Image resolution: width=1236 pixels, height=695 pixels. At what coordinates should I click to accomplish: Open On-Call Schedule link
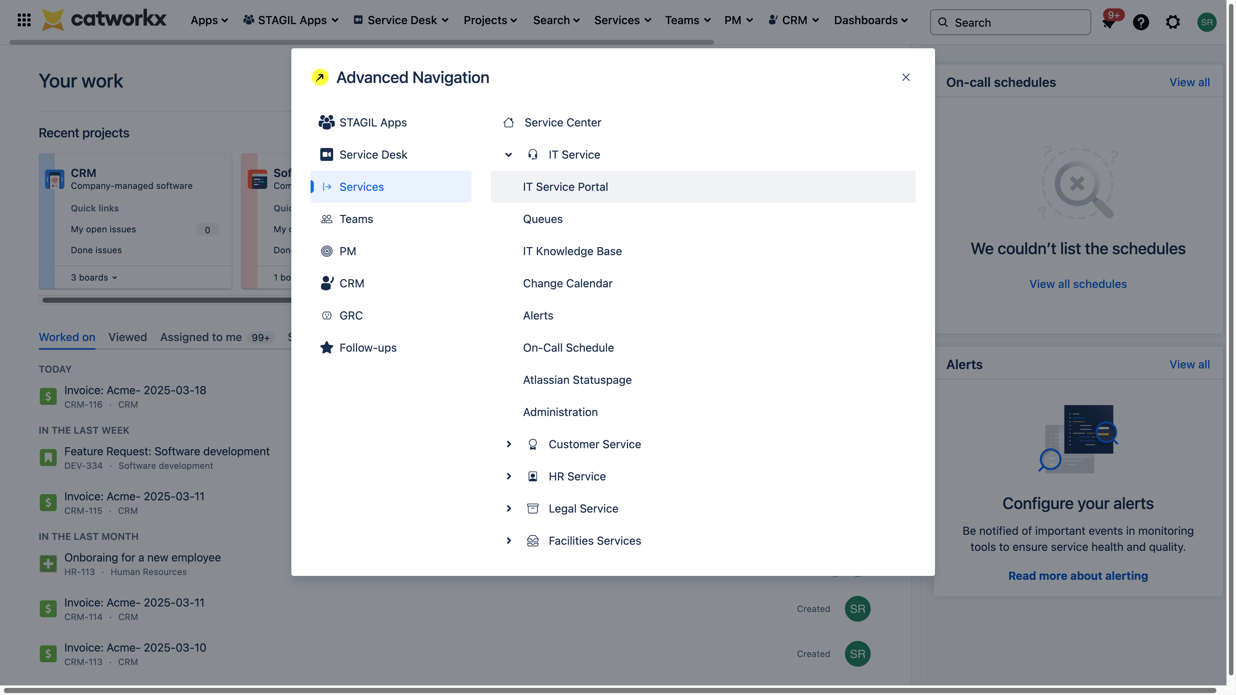click(703, 347)
